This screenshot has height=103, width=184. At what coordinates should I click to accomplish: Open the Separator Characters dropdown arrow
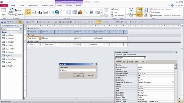coord(173,82)
